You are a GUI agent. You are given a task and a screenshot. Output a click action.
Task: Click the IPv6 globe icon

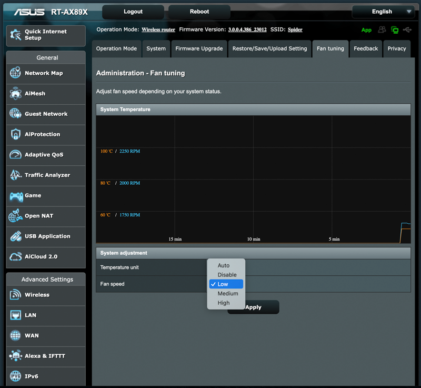[15, 376]
